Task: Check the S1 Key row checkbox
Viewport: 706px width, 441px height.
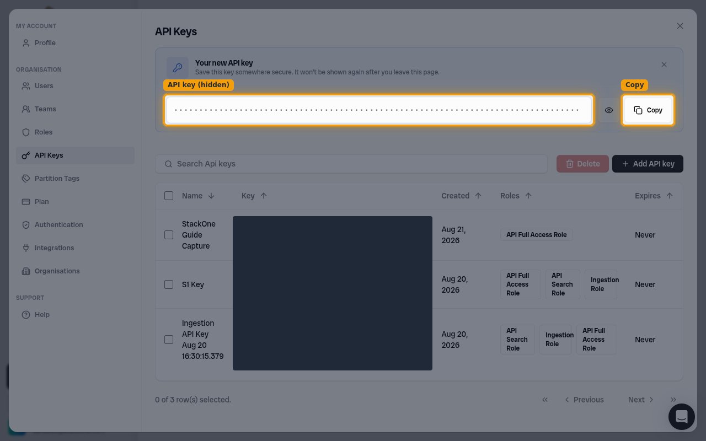Action: [x=169, y=284]
